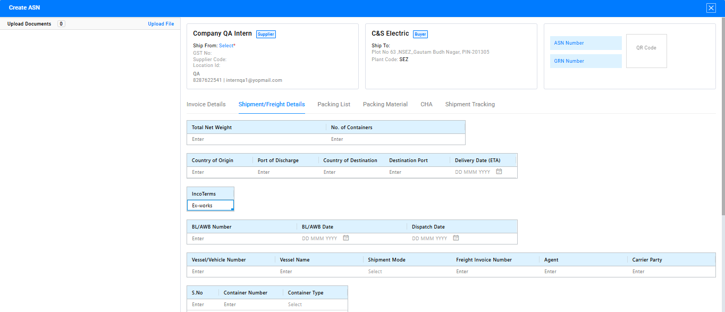This screenshot has height=312, width=725.
Task: Open the Delivery Date (ETA) calendar picker
Action: (499, 172)
